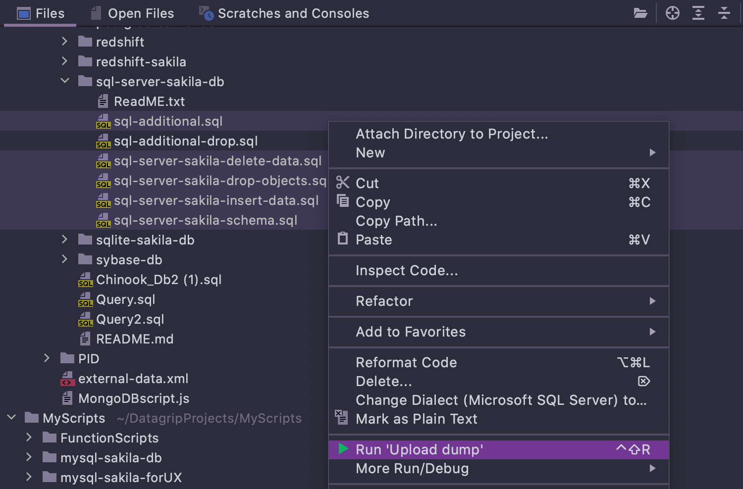The width and height of the screenshot is (743, 489).
Task: Collapse the MyScripts root folder
Action: click(x=11, y=417)
